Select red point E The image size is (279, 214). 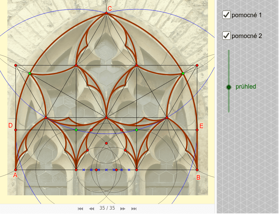click(x=197, y=130)
